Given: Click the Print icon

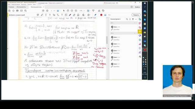Looking at the screenshot, I should click(17, 11).
